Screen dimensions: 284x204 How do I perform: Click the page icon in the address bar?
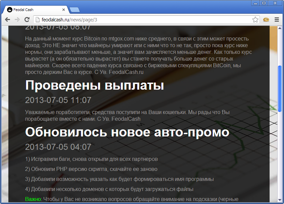[x=38, y=19]
